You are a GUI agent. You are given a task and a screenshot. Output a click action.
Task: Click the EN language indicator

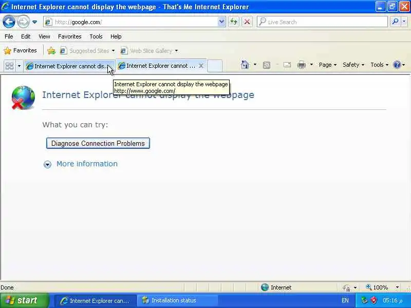(x=345, y=300)
